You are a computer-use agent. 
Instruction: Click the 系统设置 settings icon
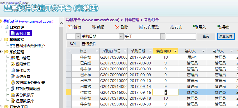pos(13,76)
